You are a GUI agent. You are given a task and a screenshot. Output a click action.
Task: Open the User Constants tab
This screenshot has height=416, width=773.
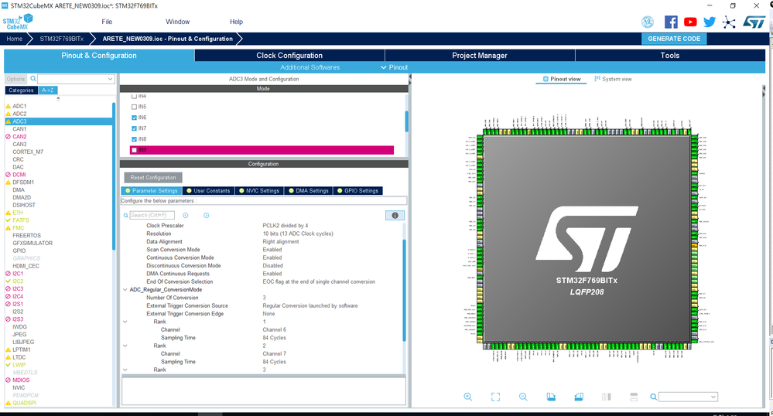click(208, 191)
